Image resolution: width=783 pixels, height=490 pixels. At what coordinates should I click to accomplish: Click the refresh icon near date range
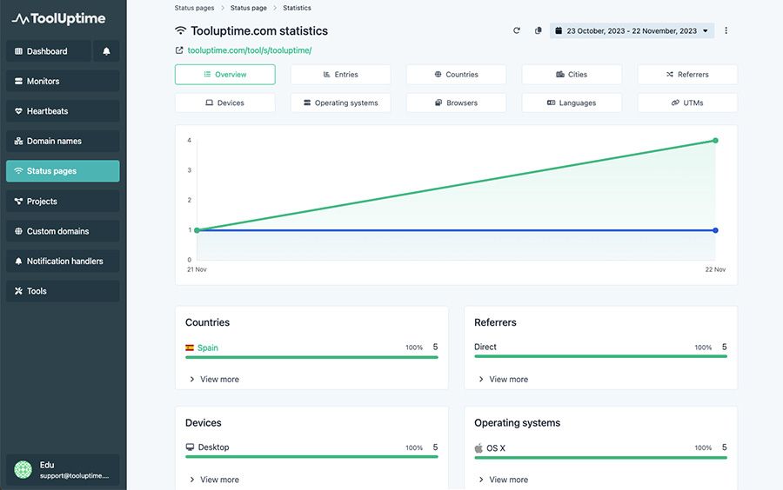pos(516,31)
